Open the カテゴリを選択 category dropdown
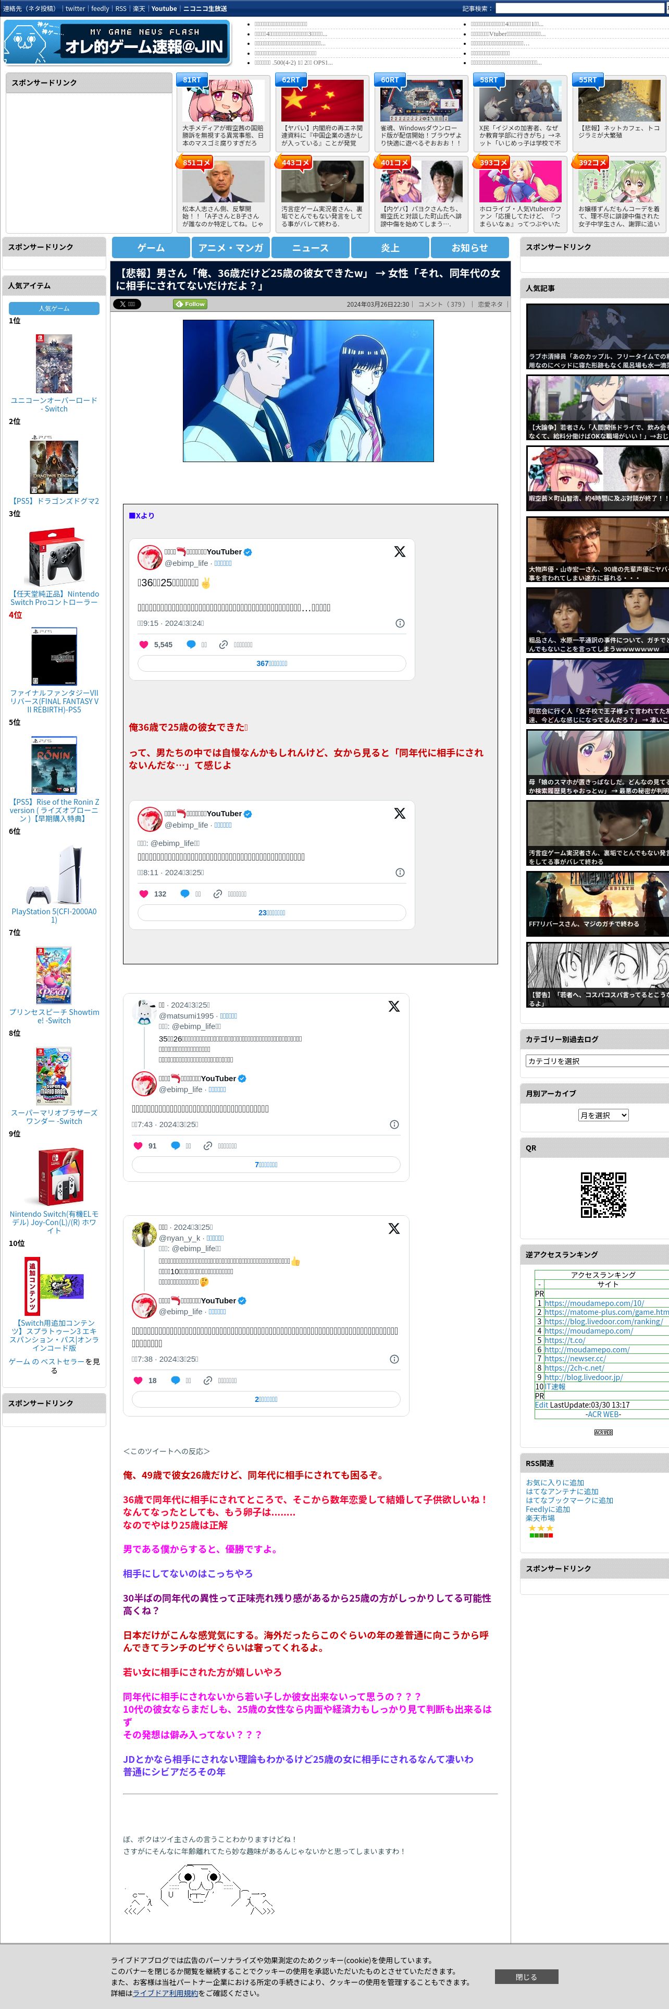Screen dimensions: 669x2009 [x=597, y=1061]
